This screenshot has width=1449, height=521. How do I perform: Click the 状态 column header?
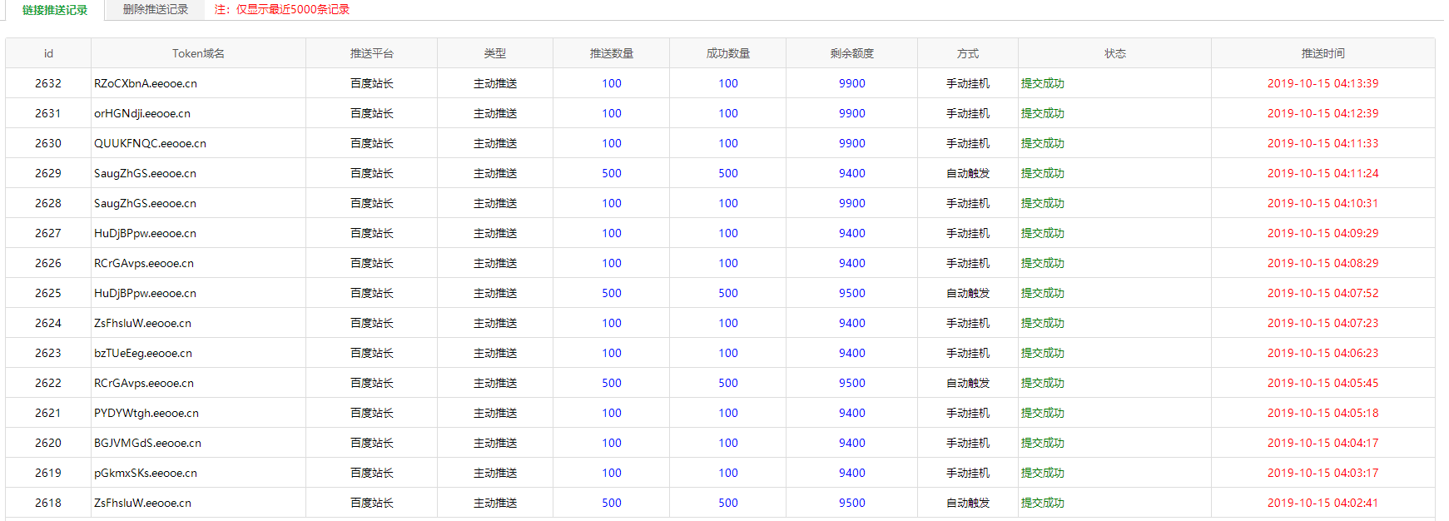(x=1114, y=53)
